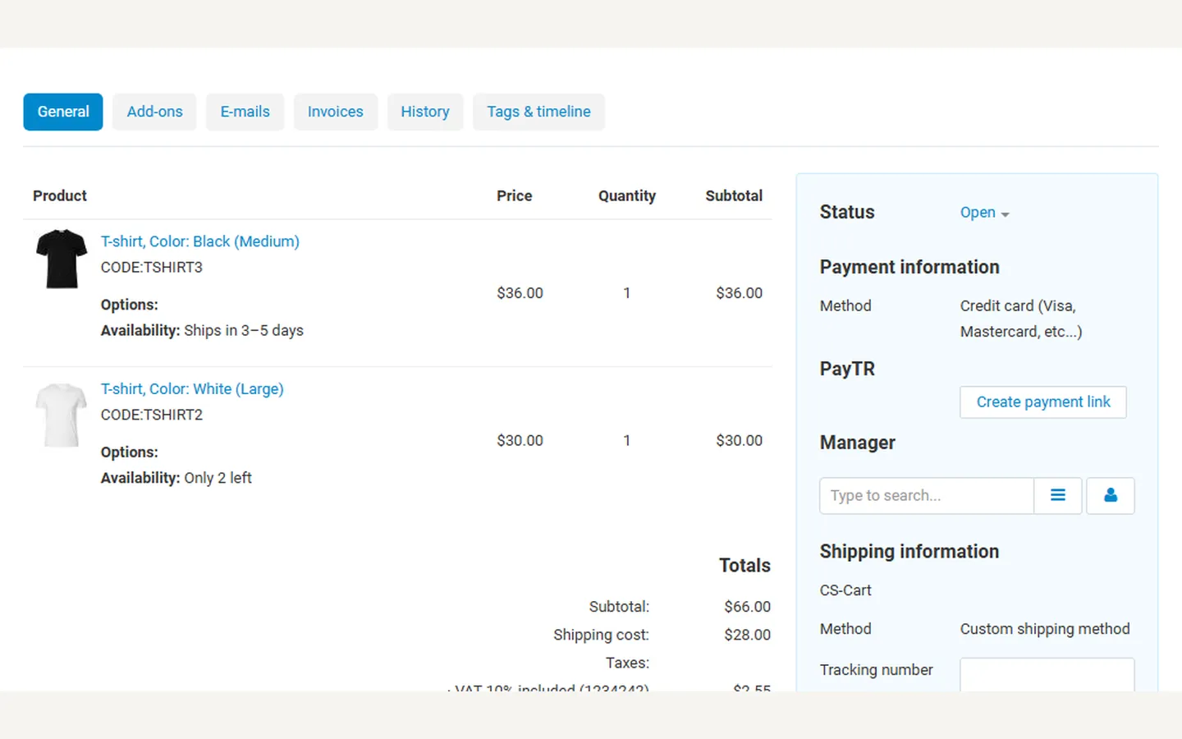Open T-shirt, Color: White (Large) link
Screen dimensions: 1182x739
click(192, 389)
